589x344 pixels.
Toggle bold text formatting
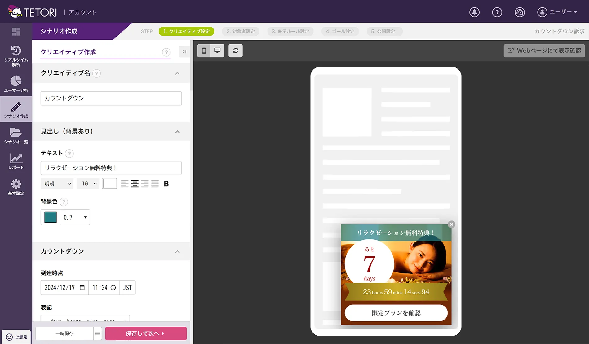(x=166, y=184)
